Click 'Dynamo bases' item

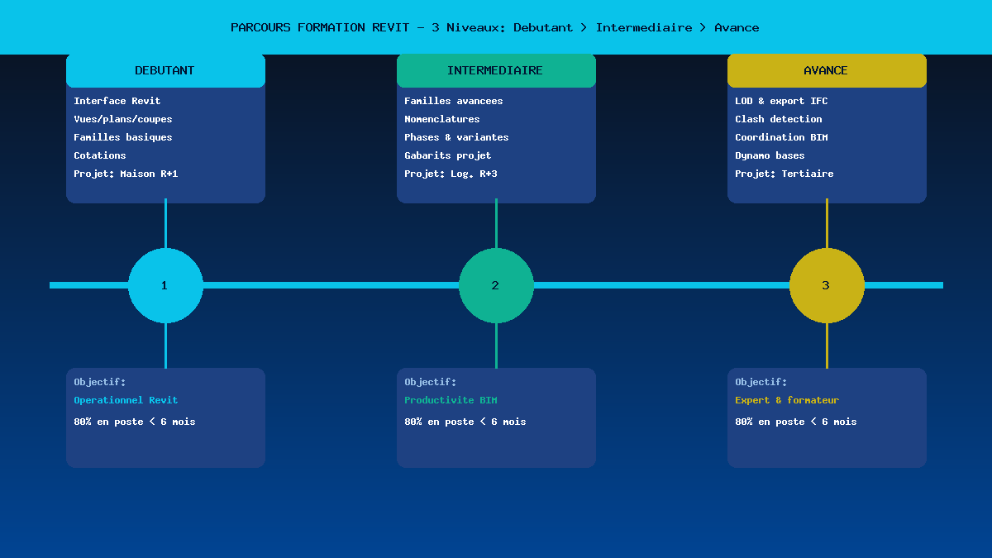coord(770,155)
